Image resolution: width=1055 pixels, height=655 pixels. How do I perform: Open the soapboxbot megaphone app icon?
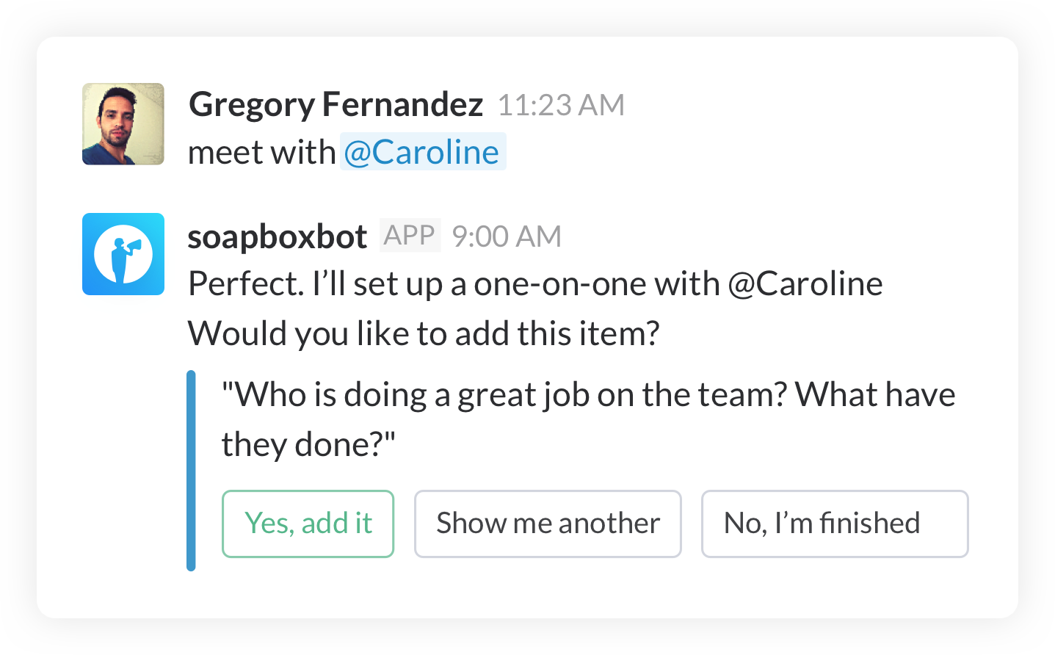(123, 254)
